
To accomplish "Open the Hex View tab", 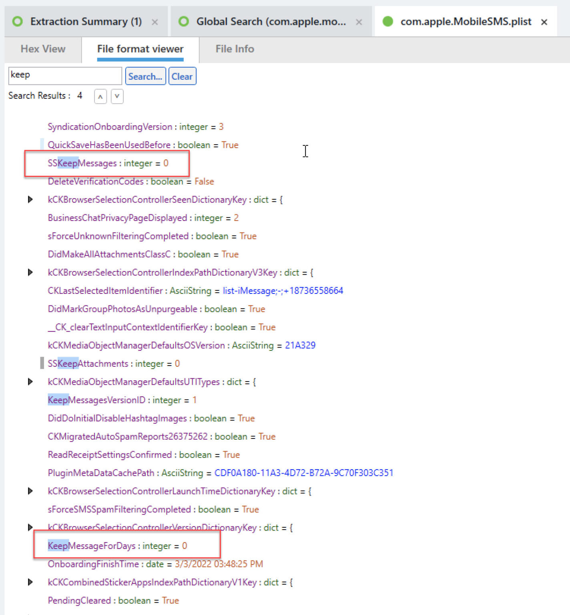I will 43,49.
